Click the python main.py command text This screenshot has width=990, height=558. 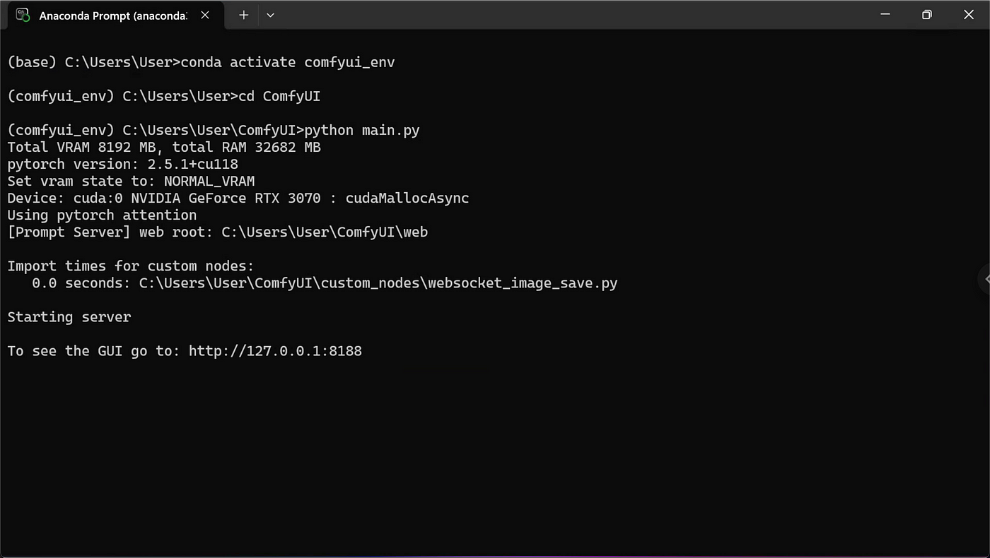tap(362, 130)
